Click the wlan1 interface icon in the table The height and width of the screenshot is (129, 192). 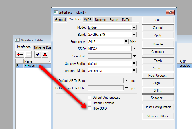[x=26, y=66]
